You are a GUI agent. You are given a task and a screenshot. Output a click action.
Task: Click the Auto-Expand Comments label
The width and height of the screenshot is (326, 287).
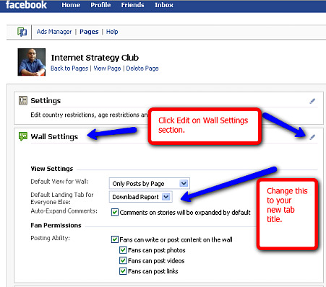click(x=64, y=211)
